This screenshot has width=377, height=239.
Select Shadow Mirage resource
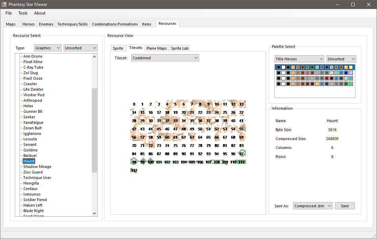pos(37,167)
